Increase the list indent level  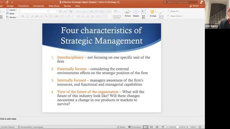coord(96,11)
